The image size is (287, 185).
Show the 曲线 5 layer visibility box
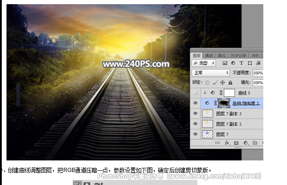coord(196,93)
